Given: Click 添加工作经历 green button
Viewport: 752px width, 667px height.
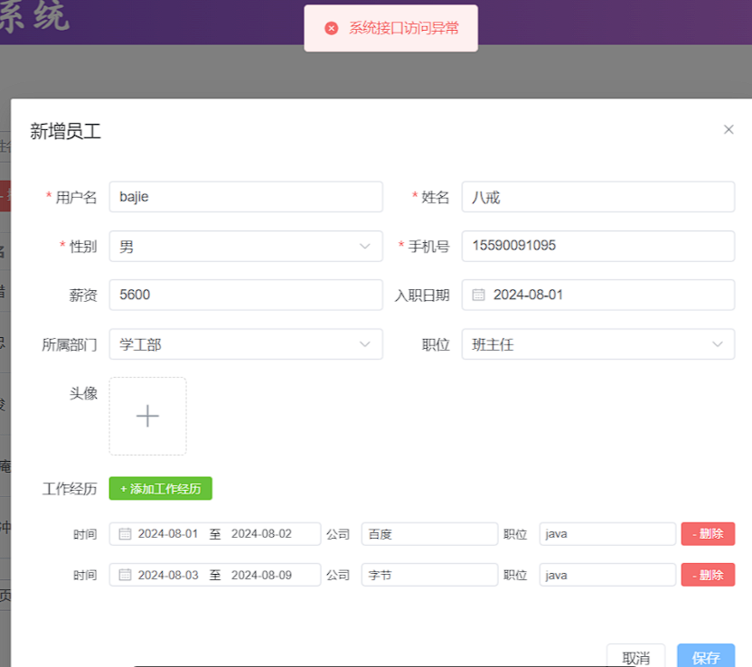Looking at the screenshot, I should pyautogui.click(x=161, y=488).
